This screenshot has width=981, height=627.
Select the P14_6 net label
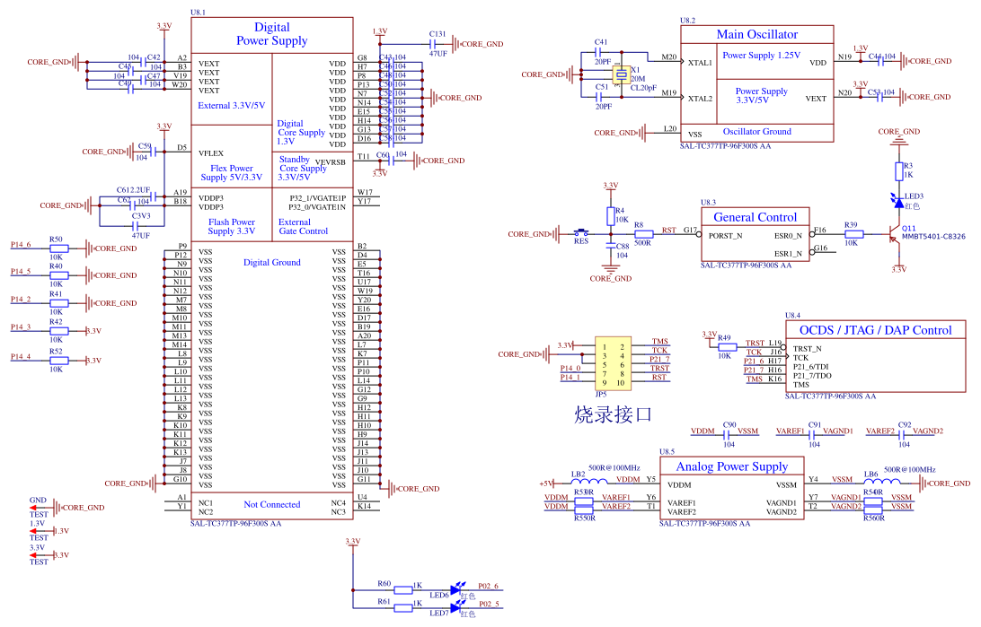point(21,244)
